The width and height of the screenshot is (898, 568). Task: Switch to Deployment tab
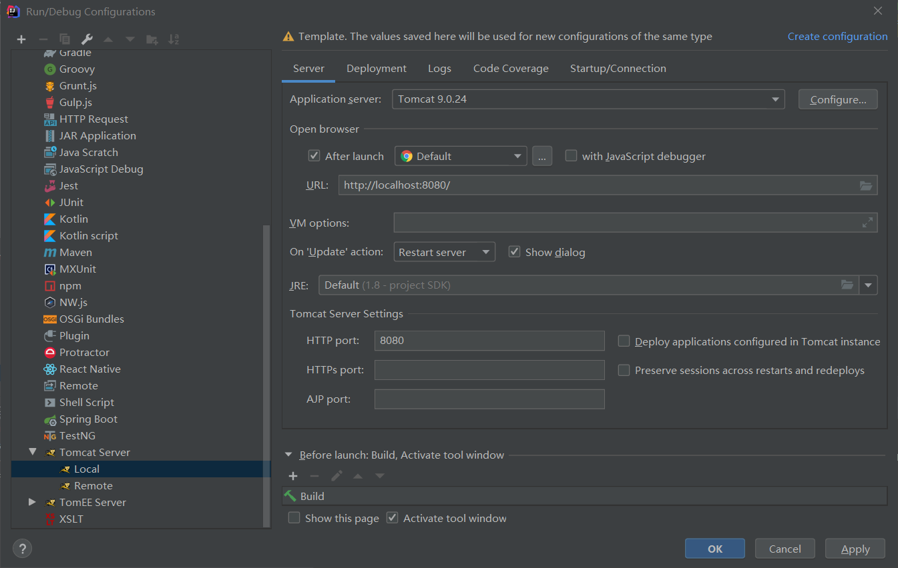(377, 69)
